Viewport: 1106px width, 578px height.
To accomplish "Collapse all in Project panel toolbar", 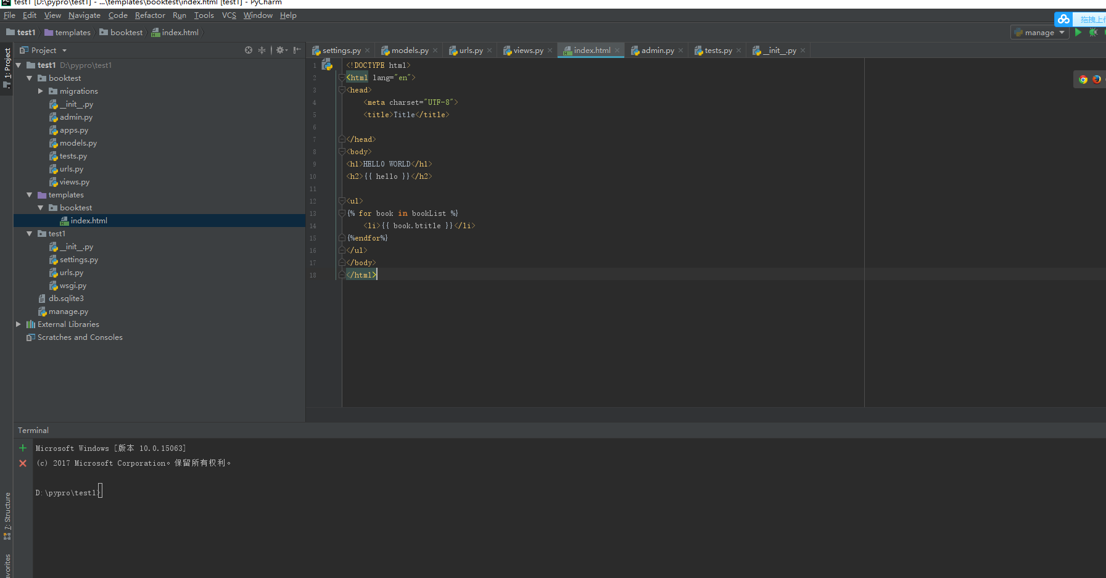I will click(x=262, y=50).
